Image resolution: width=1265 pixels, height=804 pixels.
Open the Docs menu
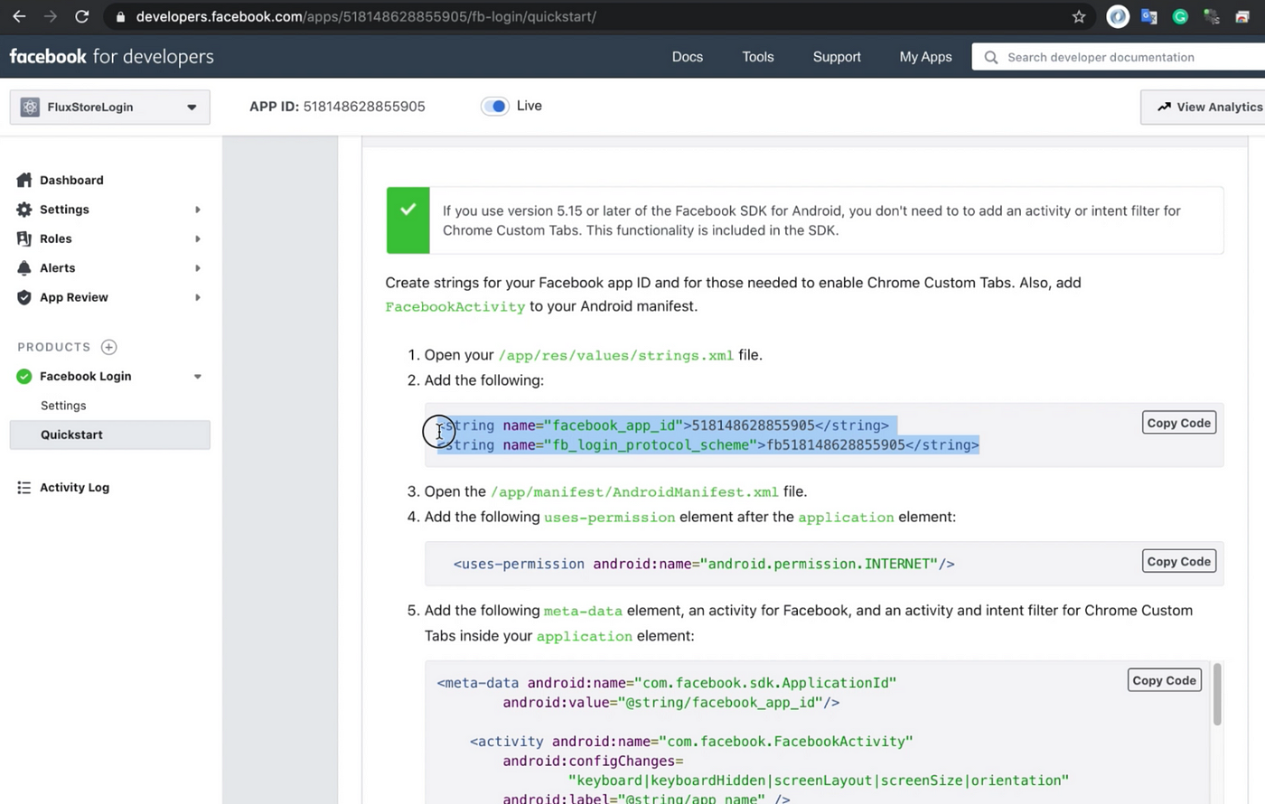click(x=688, y=57)
